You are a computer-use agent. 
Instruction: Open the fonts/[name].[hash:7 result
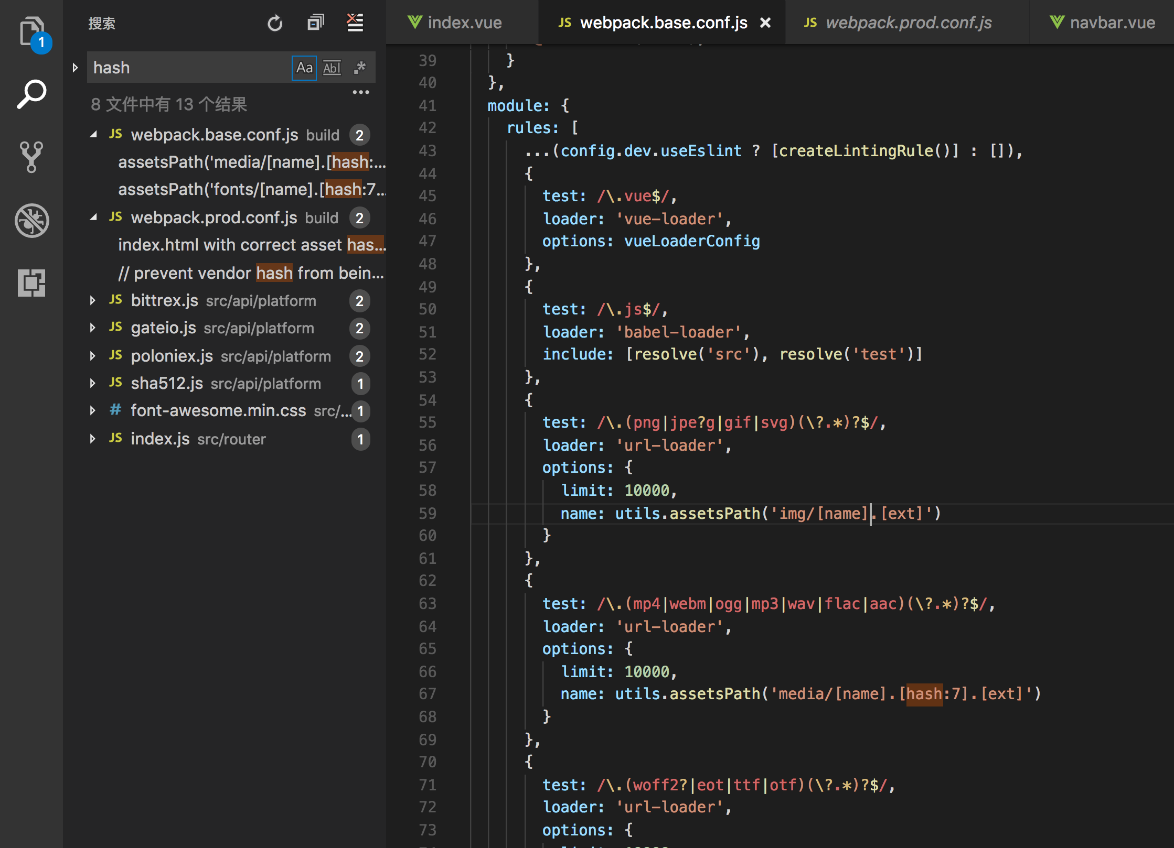(252, 189)
